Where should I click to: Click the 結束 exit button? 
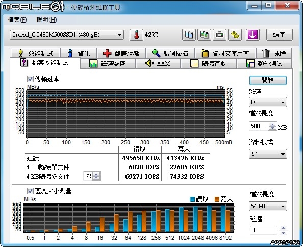pos(280,35)
